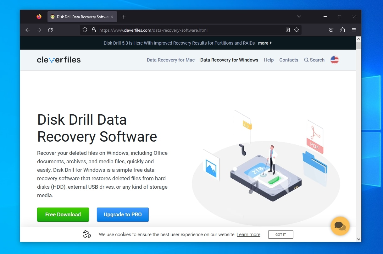Open the Help menu item
Screen dimensions: 383x254
269,60
